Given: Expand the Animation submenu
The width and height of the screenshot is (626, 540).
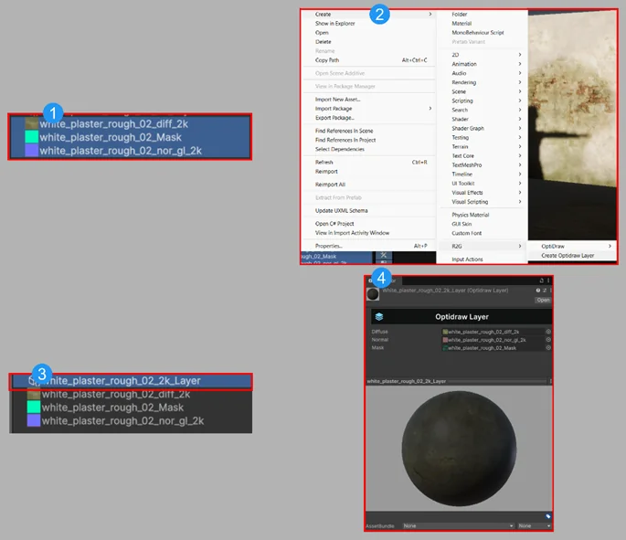Looking at the screenshot, I should pyautogui.click(x=483, y=64).
